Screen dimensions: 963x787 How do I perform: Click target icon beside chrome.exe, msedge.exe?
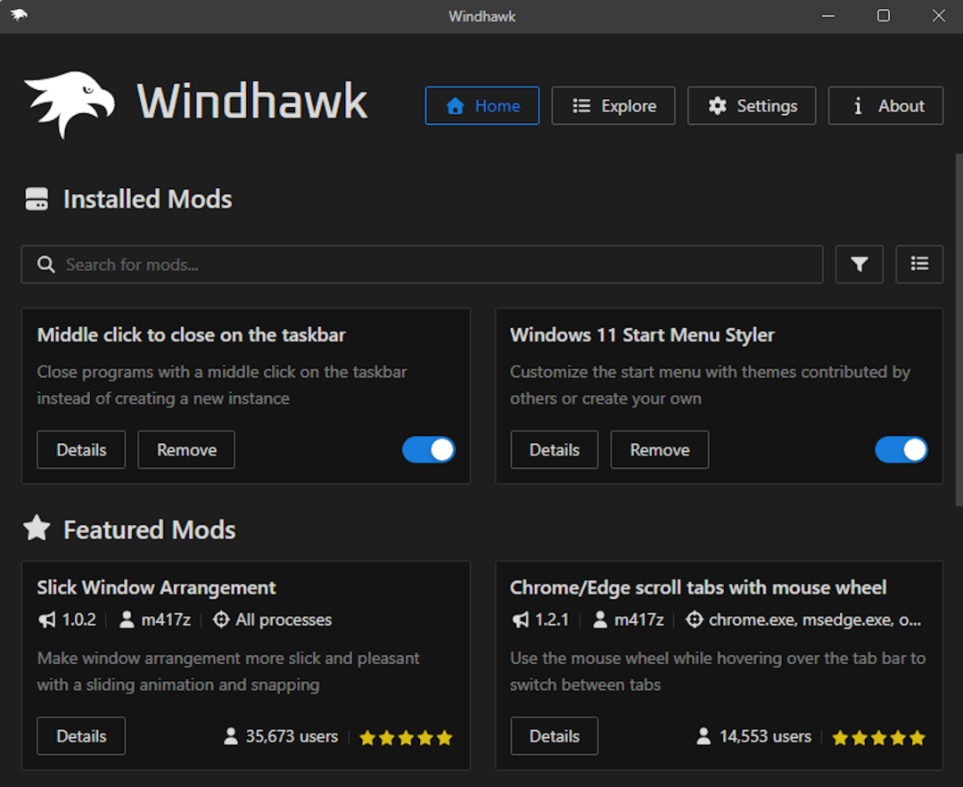pyautogui.click(x=695, y=619)
